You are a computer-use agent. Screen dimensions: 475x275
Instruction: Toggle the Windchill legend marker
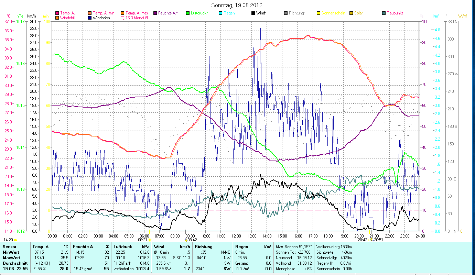57,18
